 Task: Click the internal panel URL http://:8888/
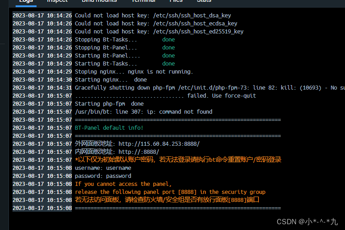[139, 152]
